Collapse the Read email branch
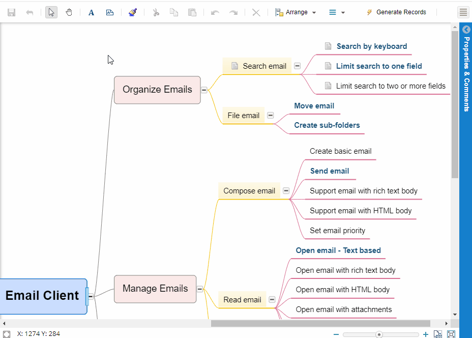 tap(272, 299)
